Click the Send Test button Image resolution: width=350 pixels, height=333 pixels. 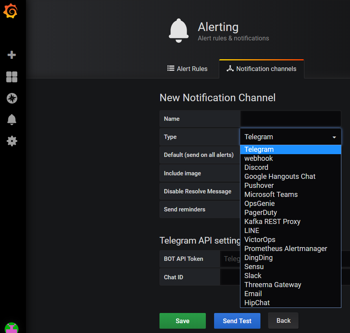pos(237,320)
